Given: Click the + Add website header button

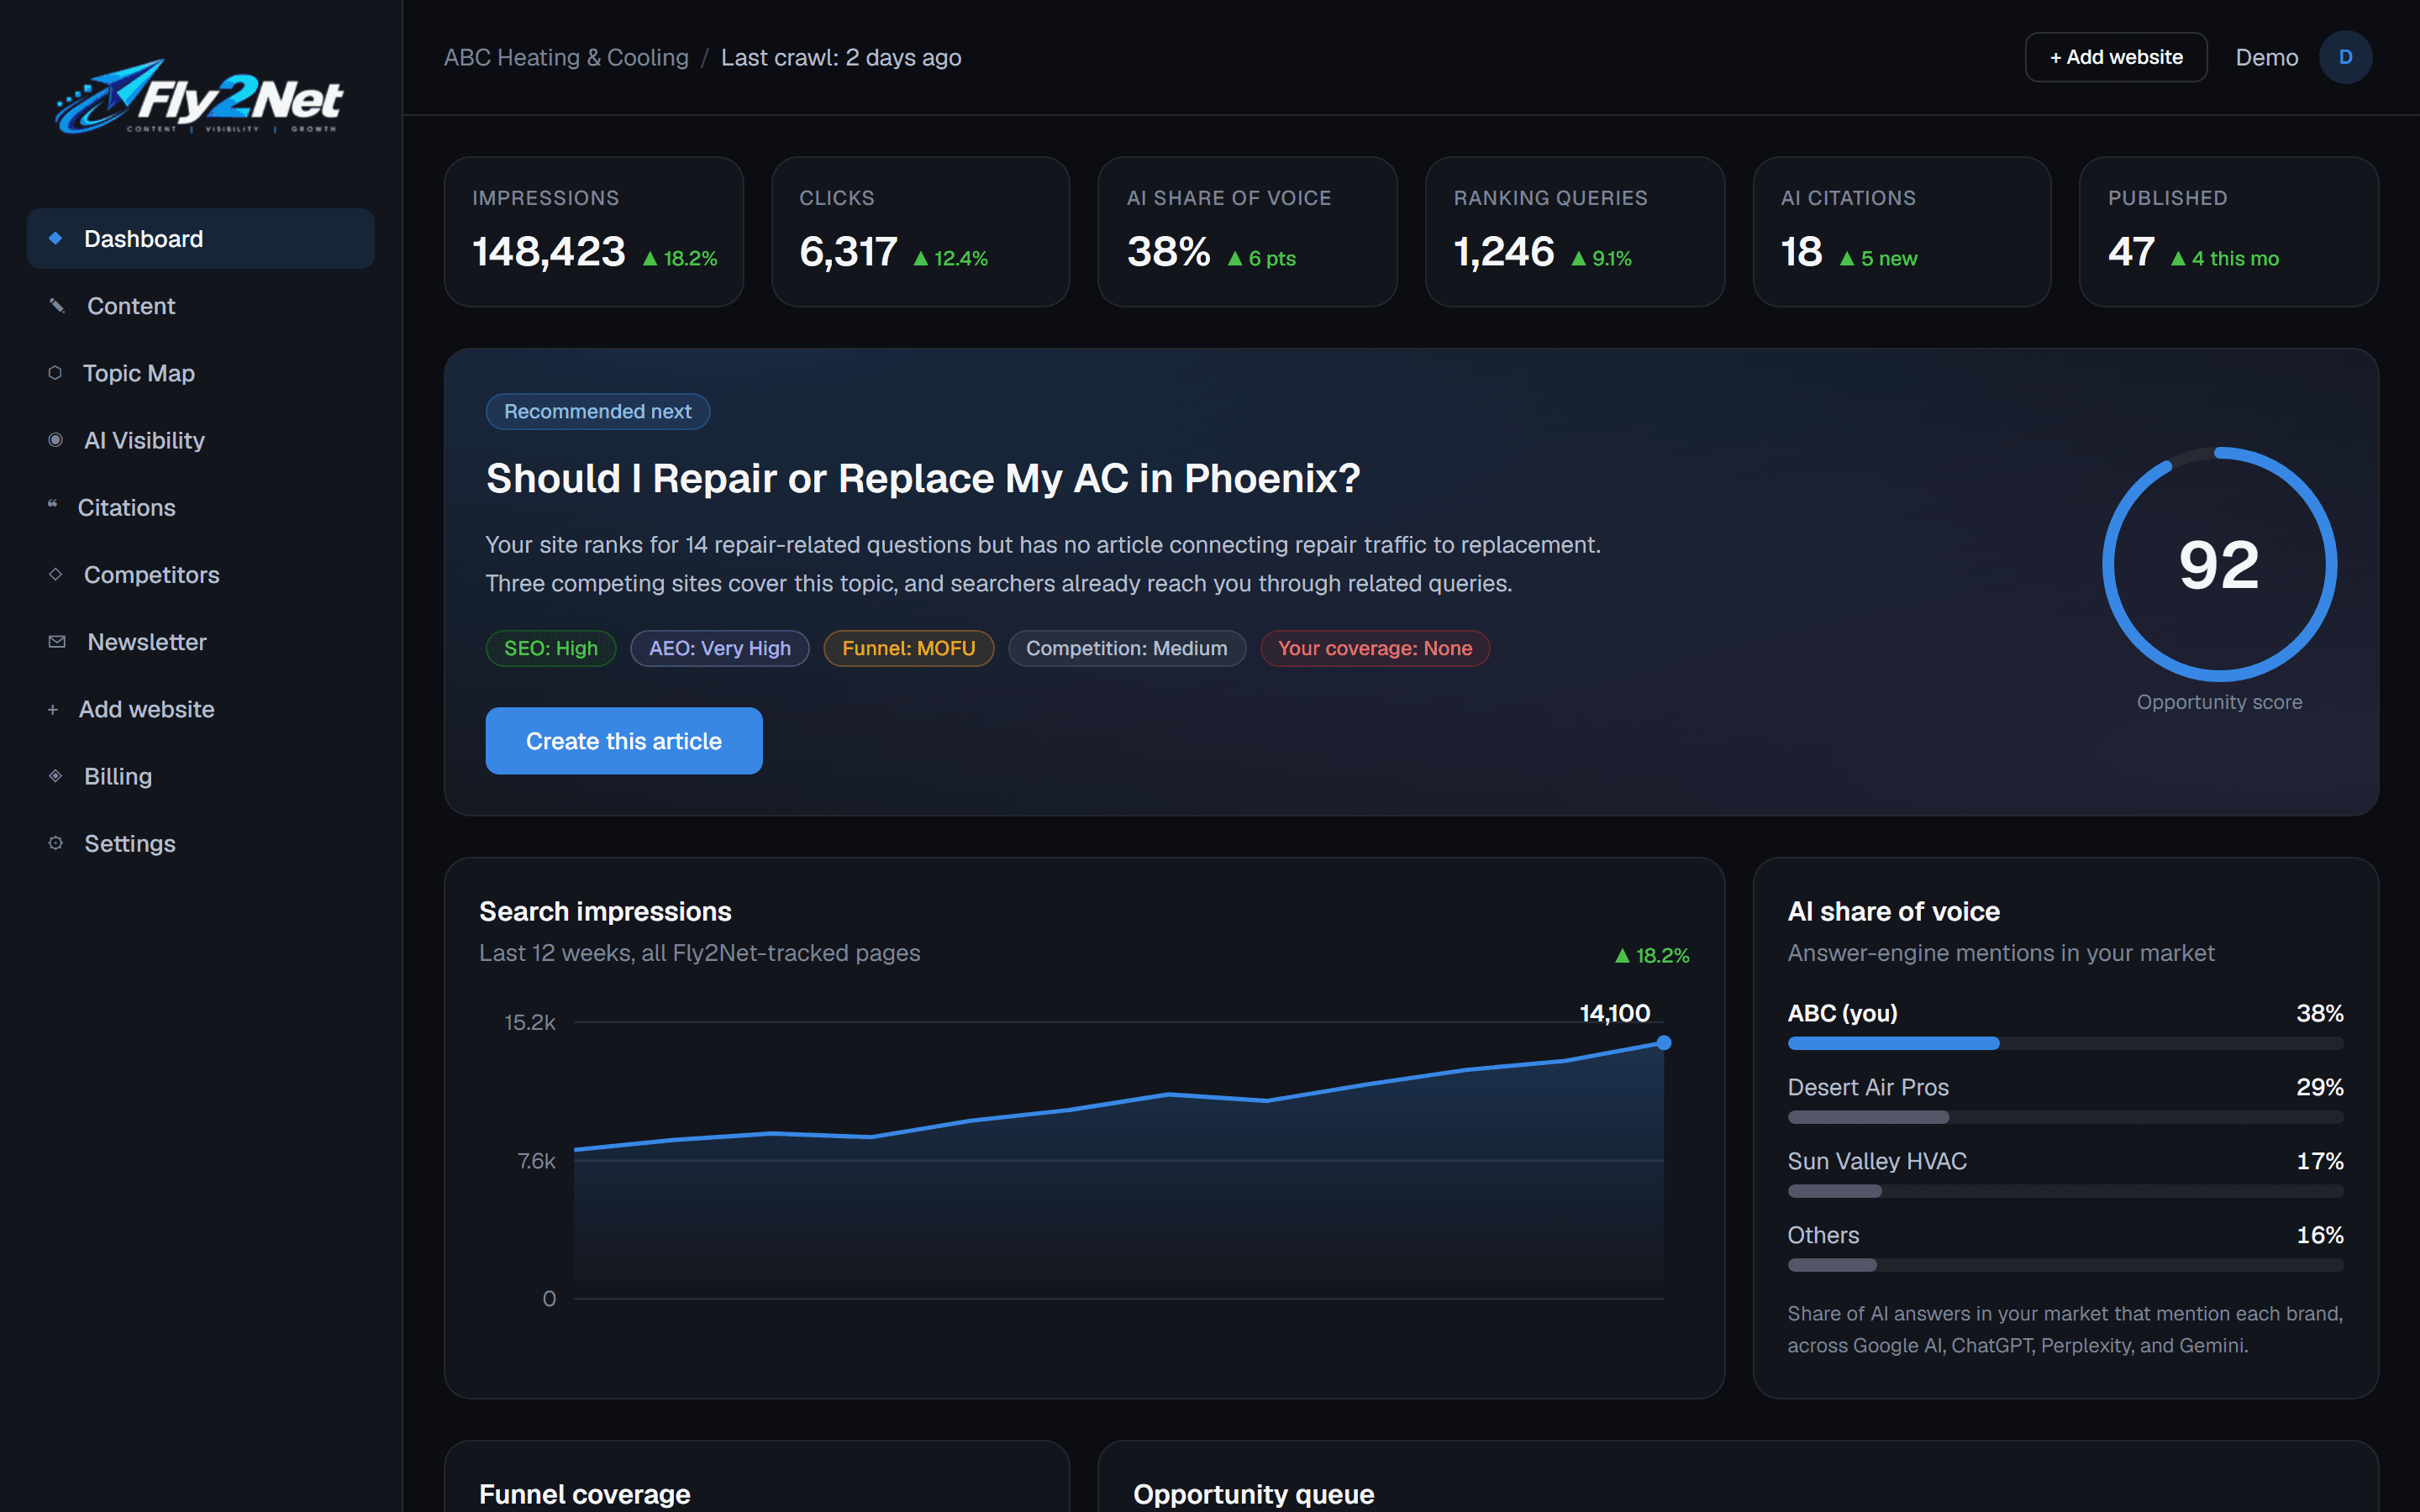Looking at the screenshot, I should tap(2115, 57).
